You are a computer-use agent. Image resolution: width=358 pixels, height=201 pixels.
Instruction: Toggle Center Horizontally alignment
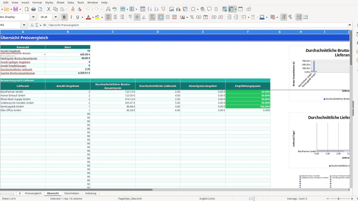(115, 17)
